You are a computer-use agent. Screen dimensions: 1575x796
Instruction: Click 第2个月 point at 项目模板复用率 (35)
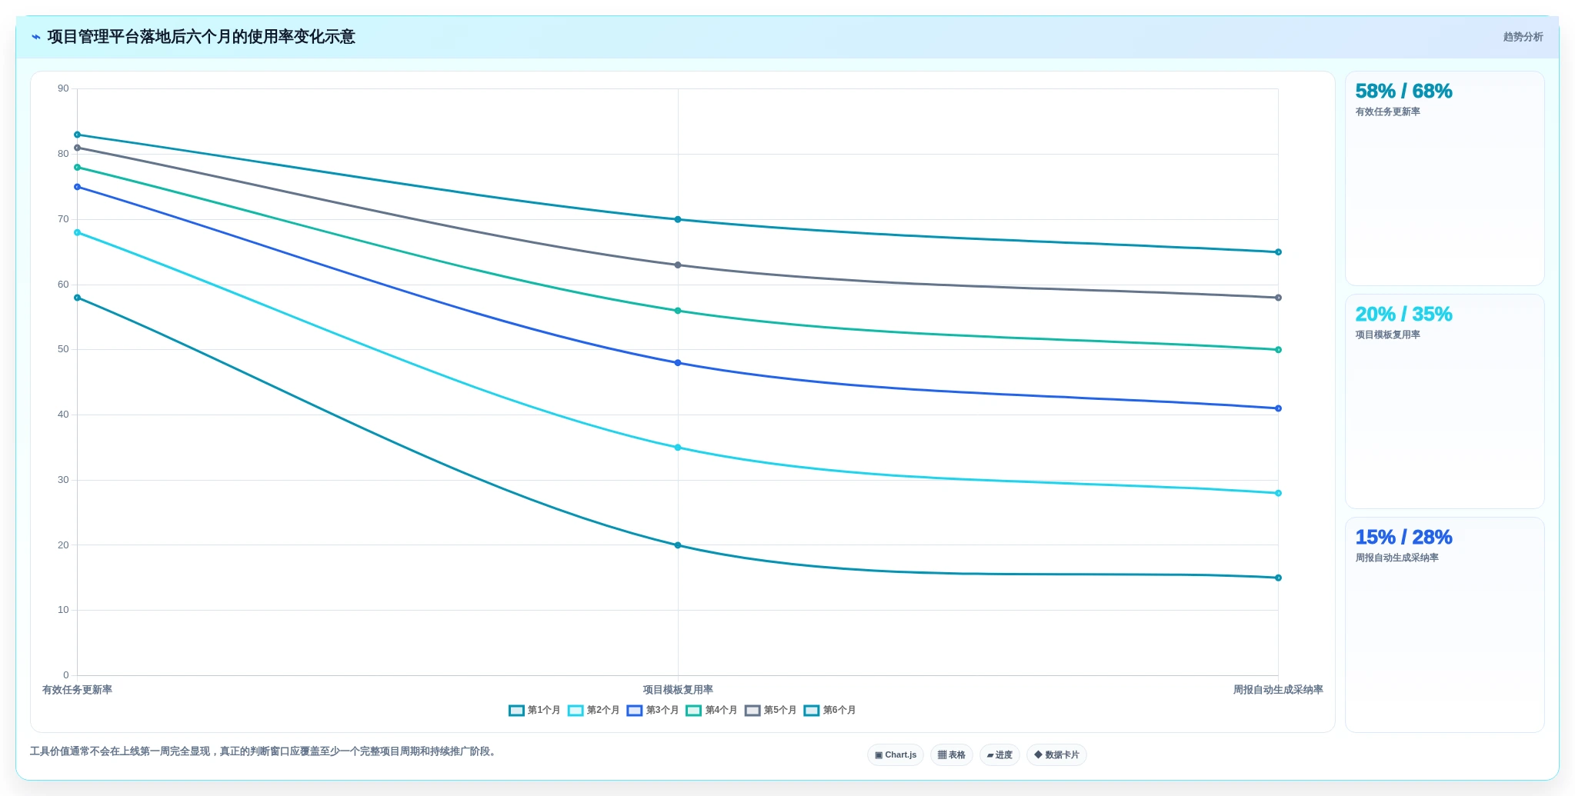pyautogui.click(x=678, y=448)
